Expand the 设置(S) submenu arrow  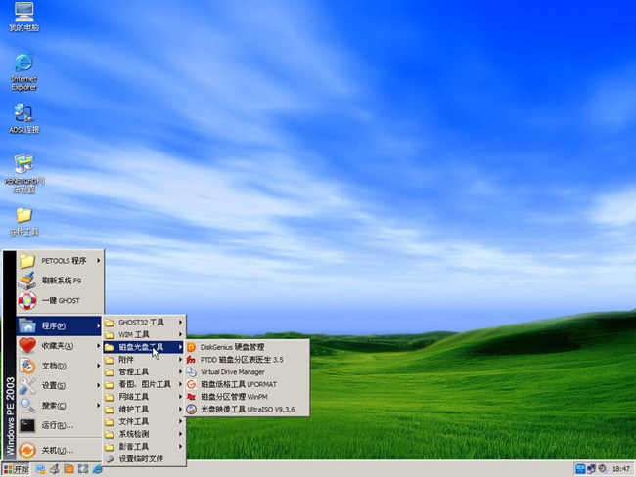[98, 385]
